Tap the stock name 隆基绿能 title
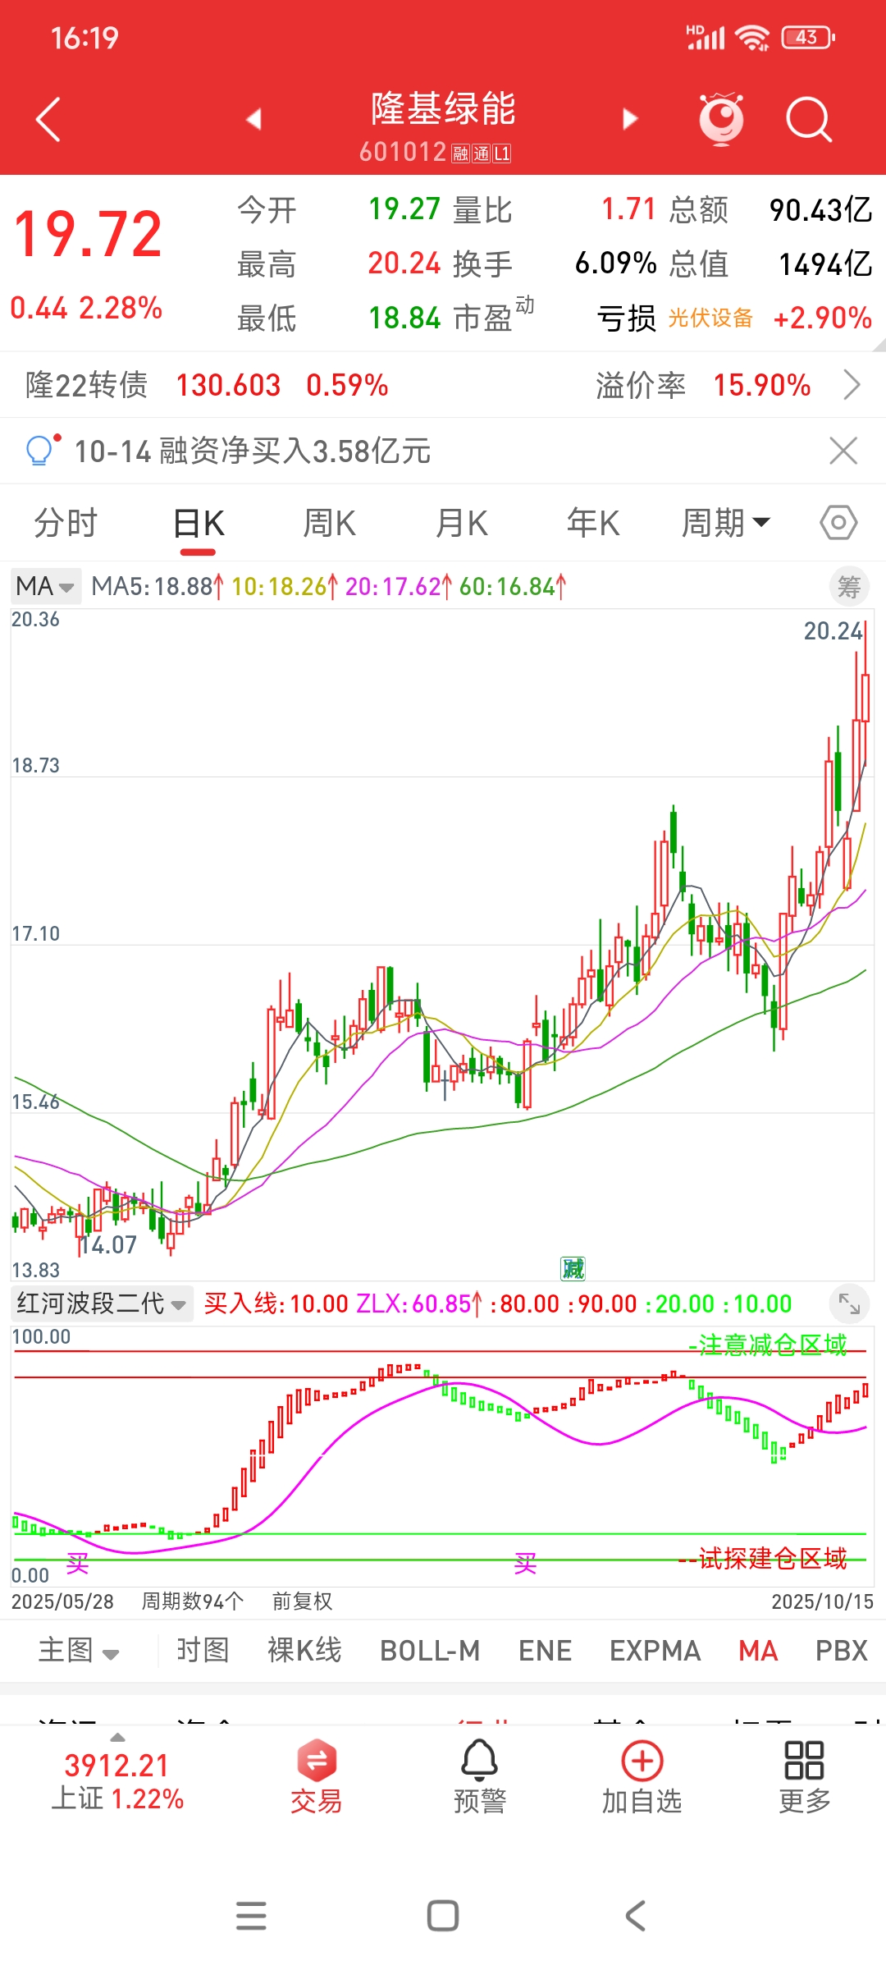Screen dimensions: 886x1970 (443, 108)
